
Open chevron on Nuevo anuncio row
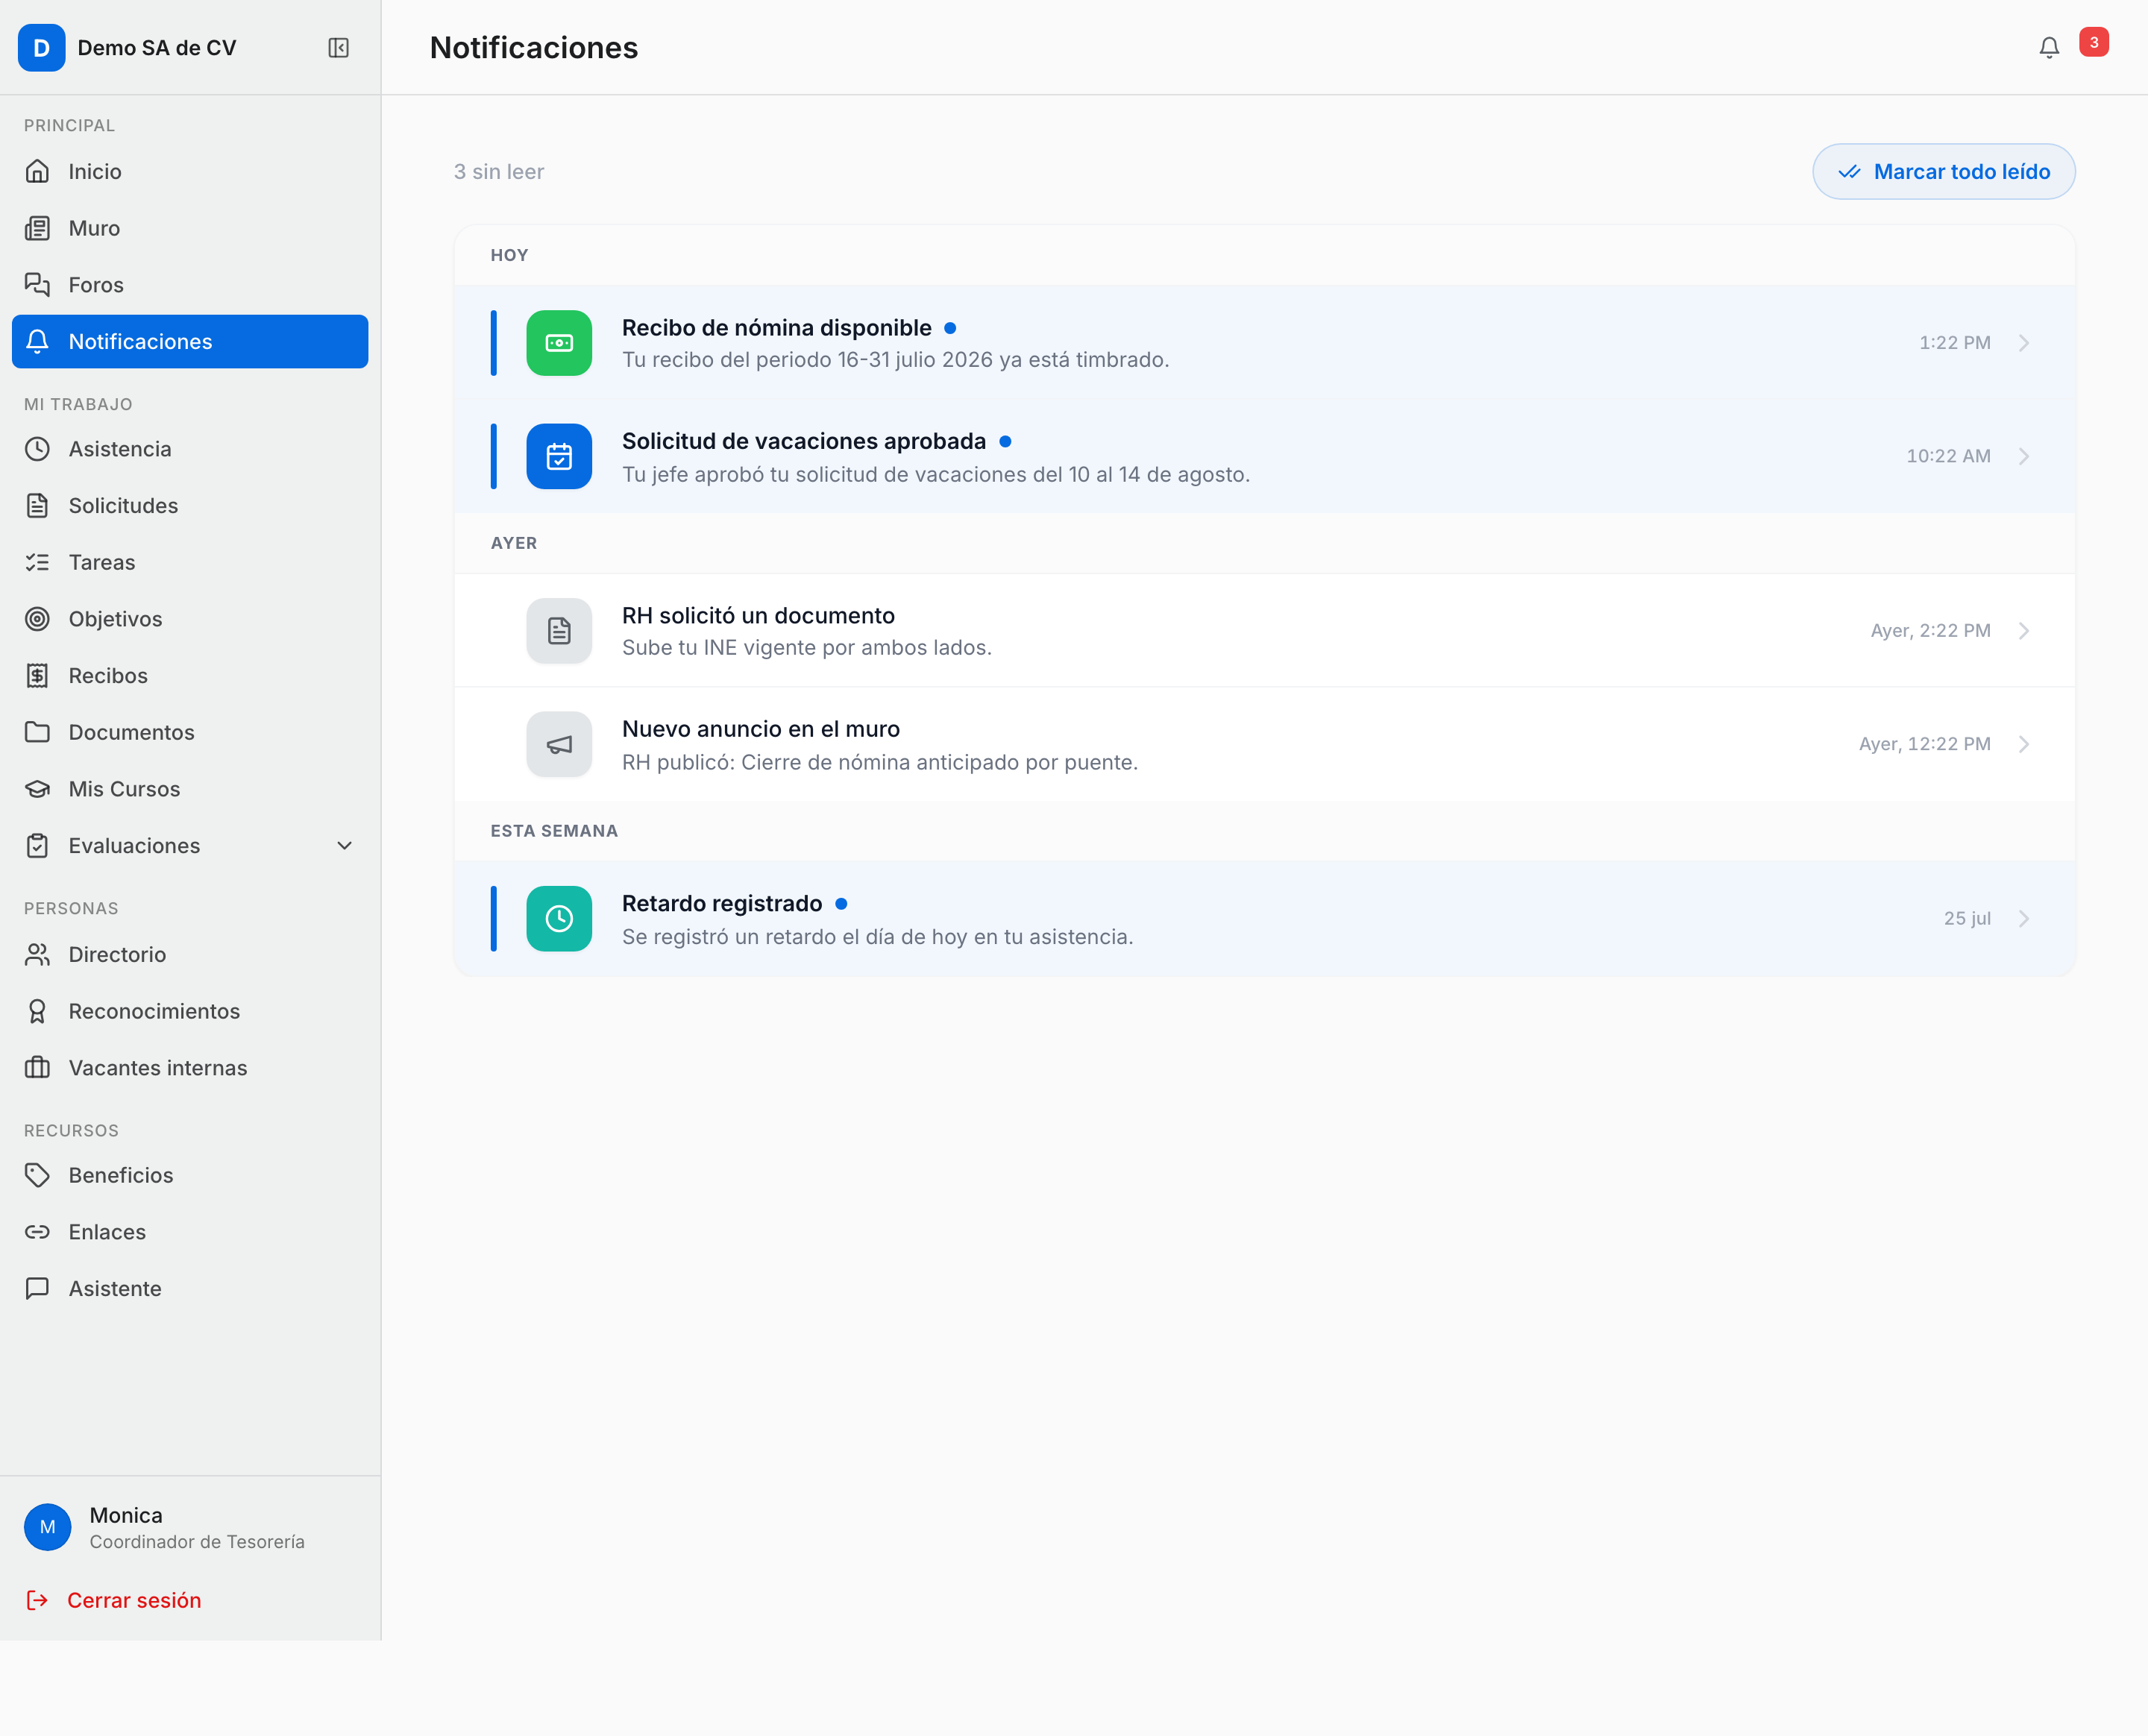point(2024,745)
